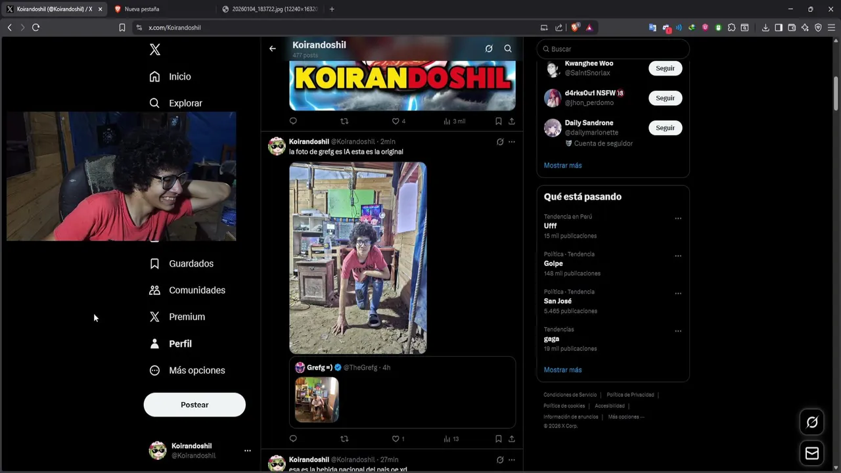Open floating Grok button
Screen dimensions: 841x473
tap(812, 422)
